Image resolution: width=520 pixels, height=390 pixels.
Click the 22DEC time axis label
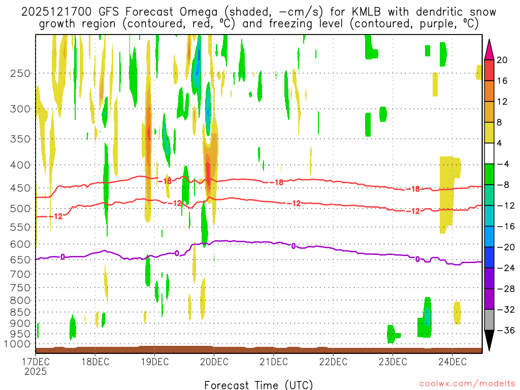coord(333,362)
